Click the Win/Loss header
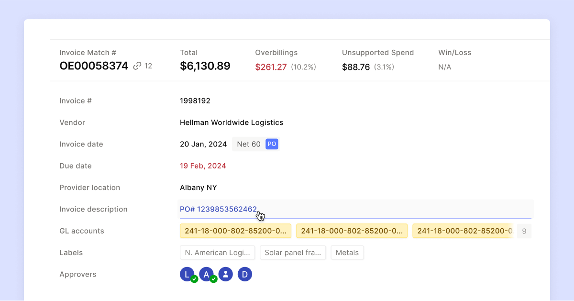The height and width of the screenshot is (301, 574). (x=455, y=53)
